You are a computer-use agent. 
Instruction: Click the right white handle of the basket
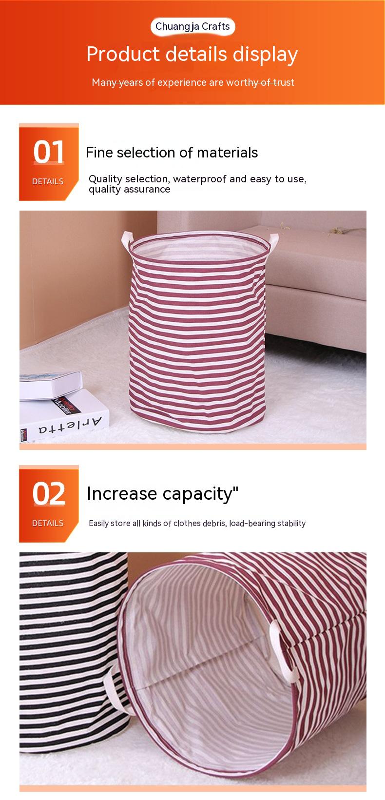(x=273, y=241)
